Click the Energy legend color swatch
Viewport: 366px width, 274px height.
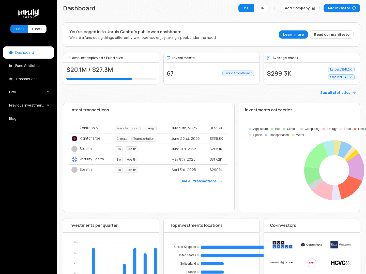click(324, 129)
